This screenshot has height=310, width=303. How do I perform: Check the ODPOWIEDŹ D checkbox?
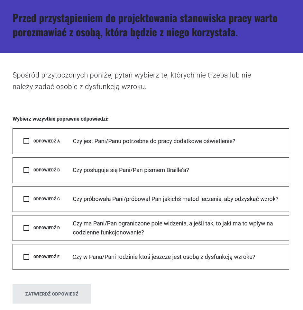tap(26, 228)
